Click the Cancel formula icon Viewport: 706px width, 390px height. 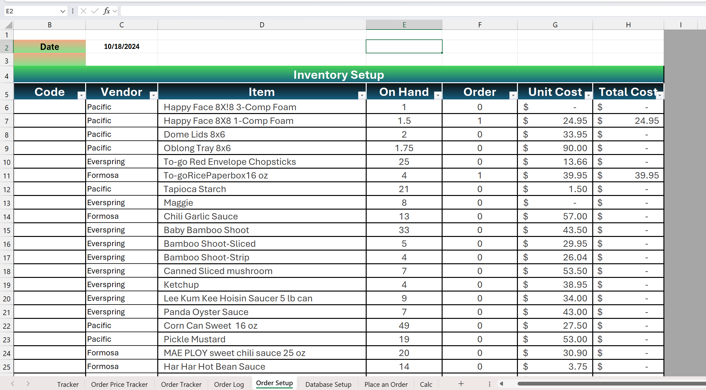pos(84,11)
